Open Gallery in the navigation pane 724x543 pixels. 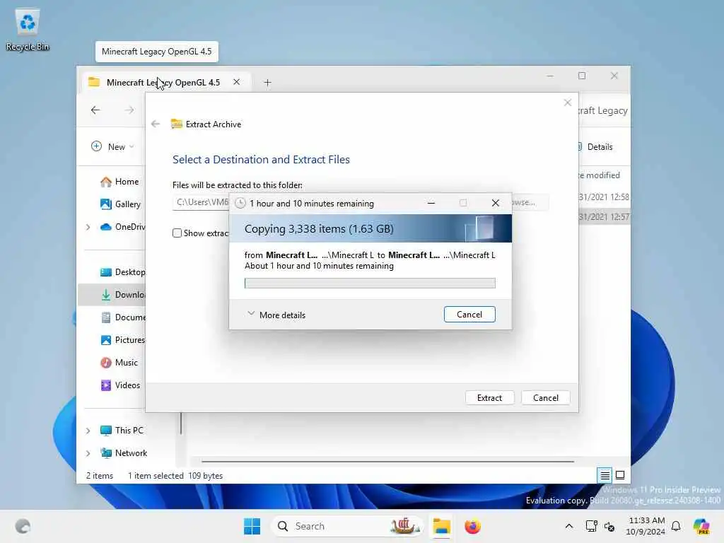[x=120, y=204]
